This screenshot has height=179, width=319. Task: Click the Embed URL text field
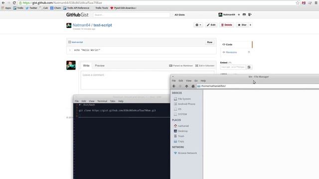pyautogui.click(x=233, y=67)
